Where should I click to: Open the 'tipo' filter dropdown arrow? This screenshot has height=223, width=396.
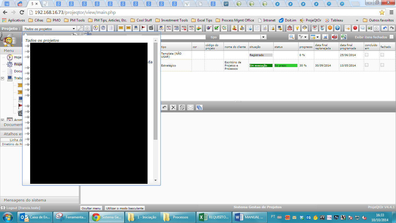pos(263,37)
